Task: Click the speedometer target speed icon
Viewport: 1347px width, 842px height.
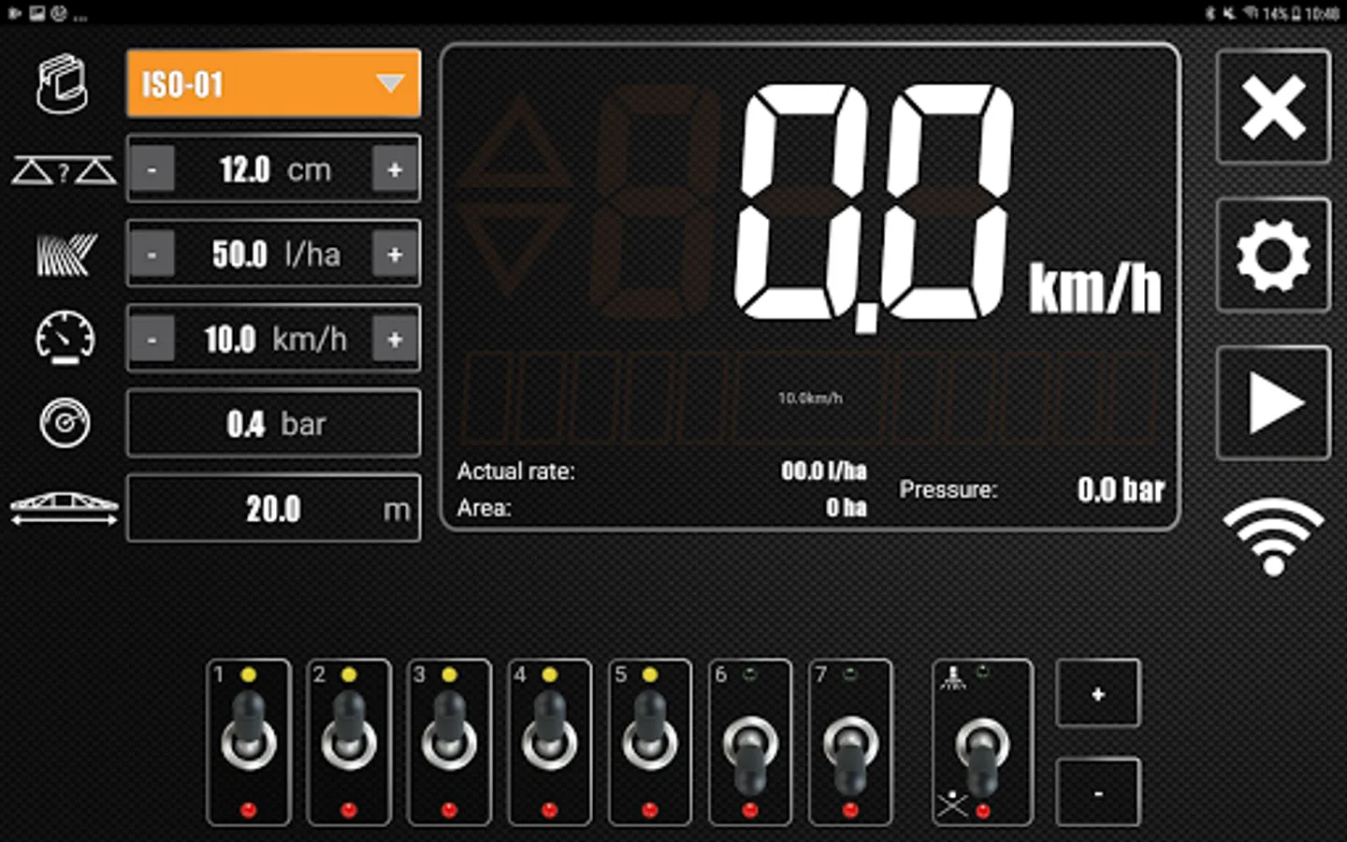Action: 65,338
